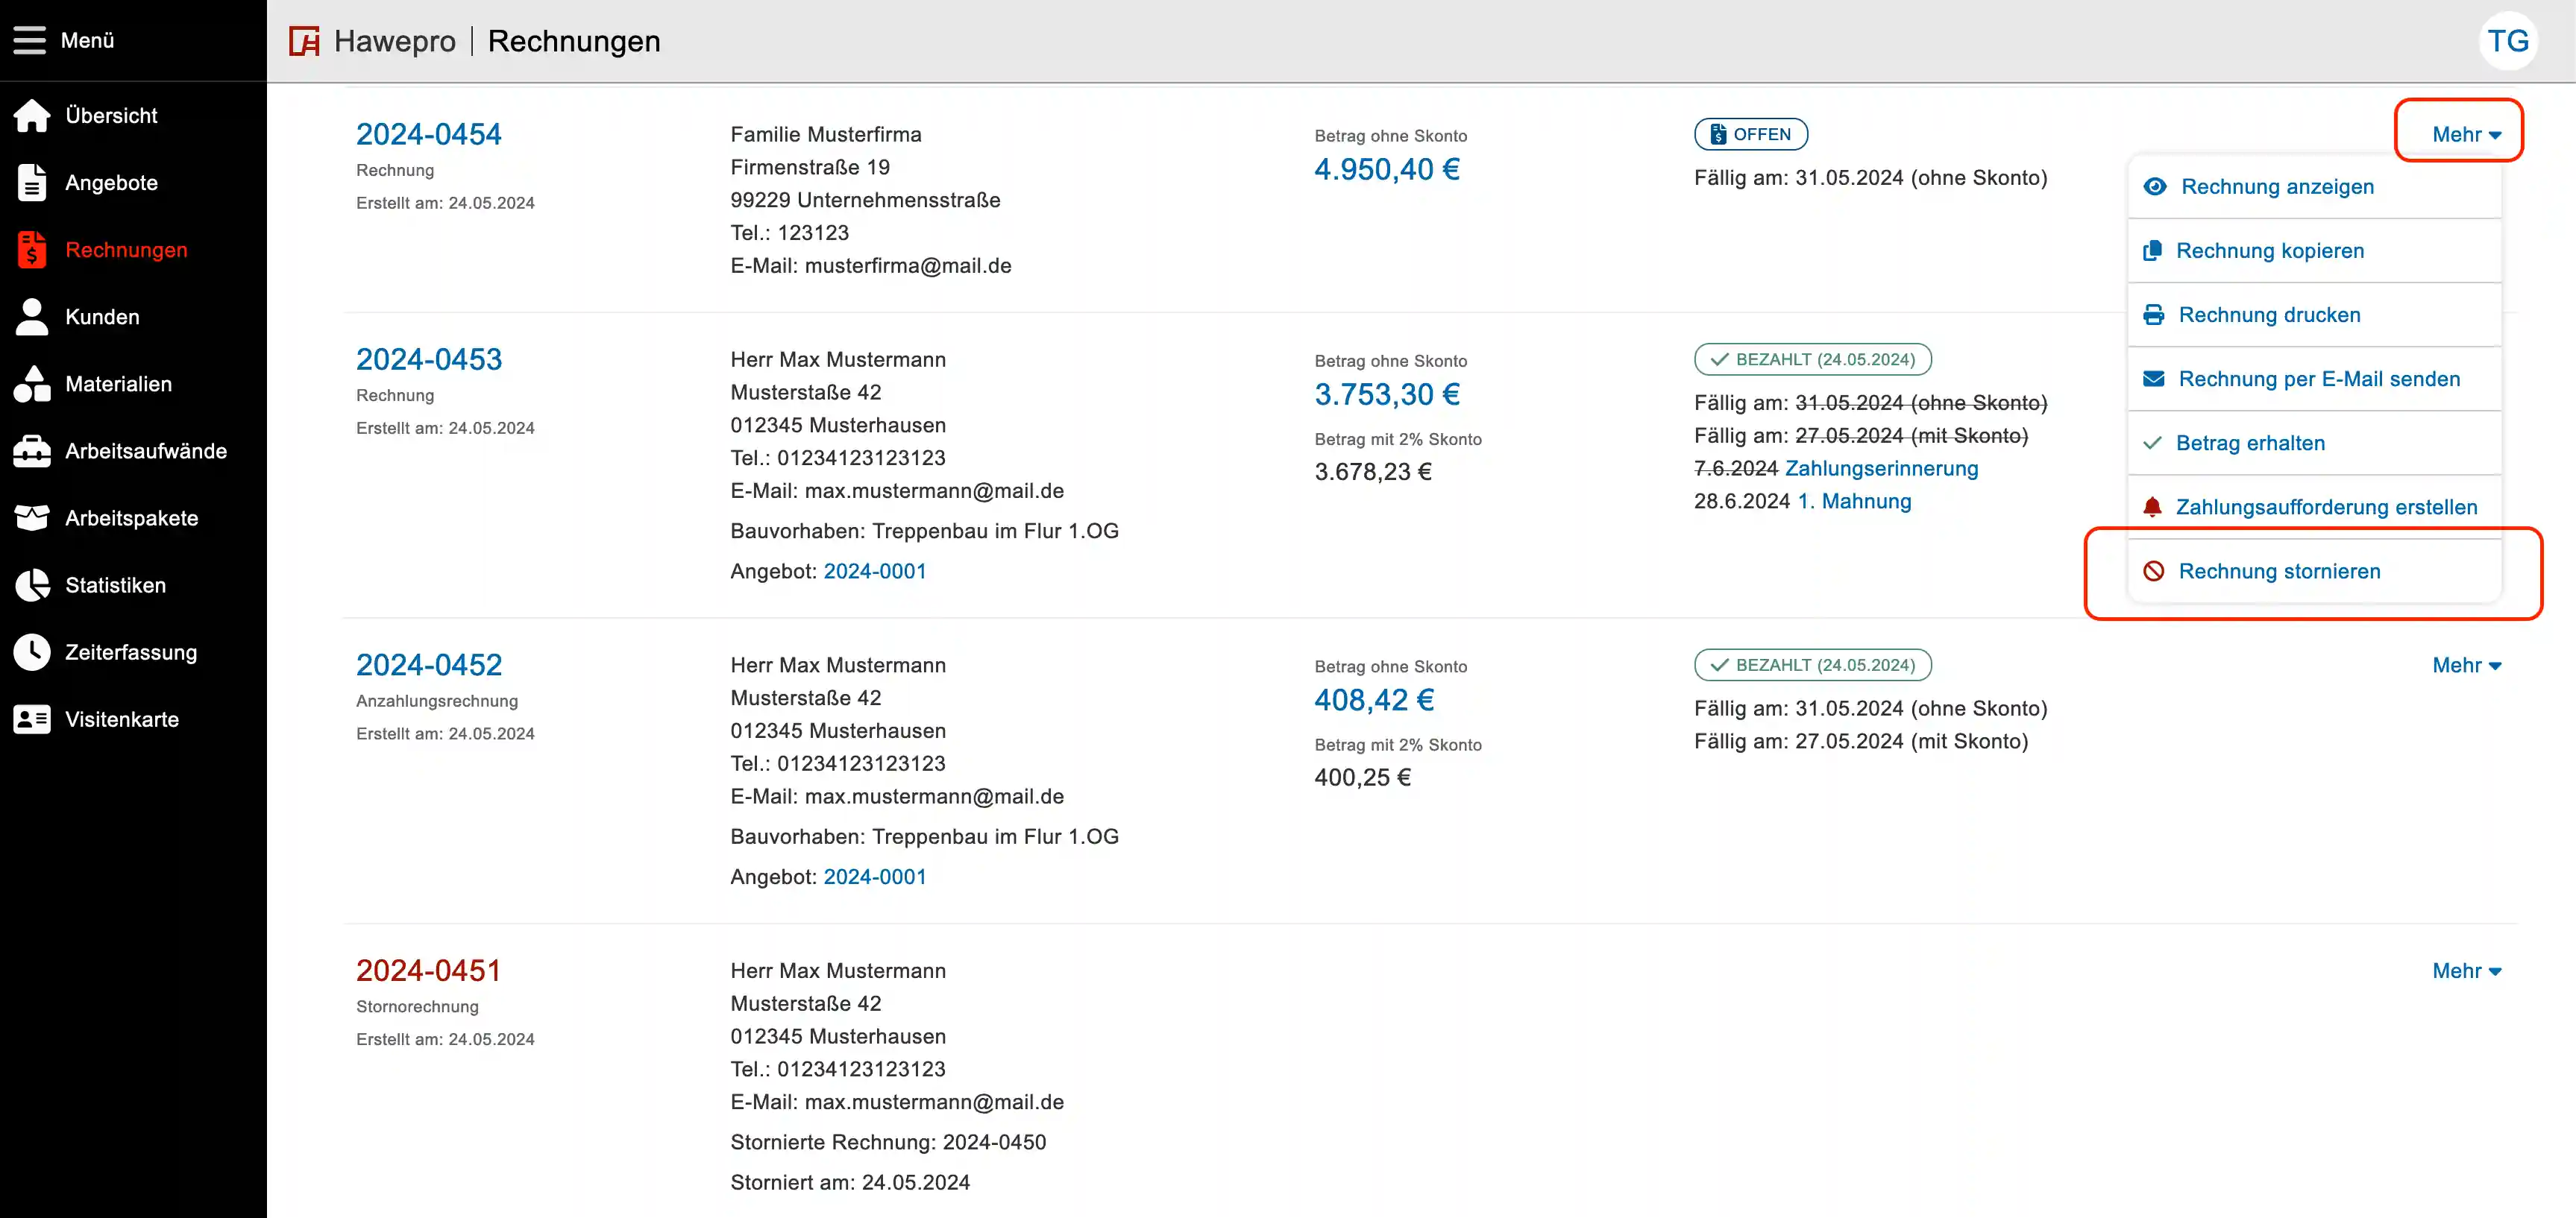The image size is (2576, 1218).
Task: Open Angebot 2024-0001 link under invoice 2024-0452
Action: [874, 877]
